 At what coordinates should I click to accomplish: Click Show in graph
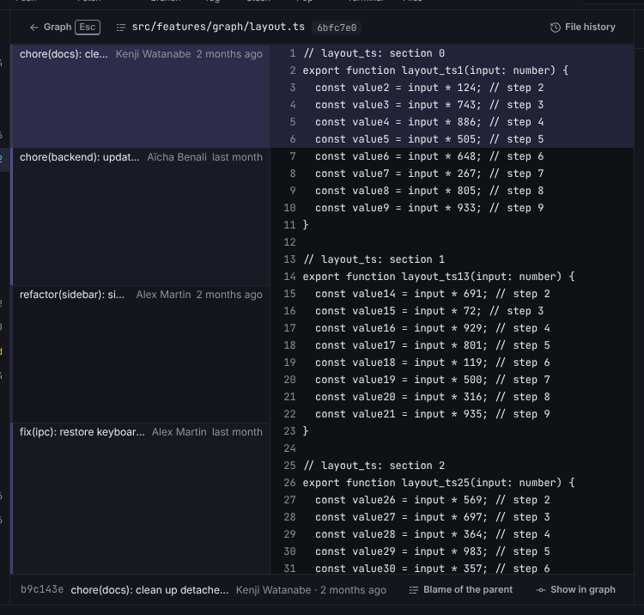(x=576, y=590)
